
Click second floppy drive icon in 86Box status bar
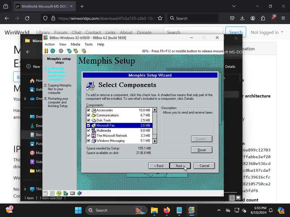point(52,193)
